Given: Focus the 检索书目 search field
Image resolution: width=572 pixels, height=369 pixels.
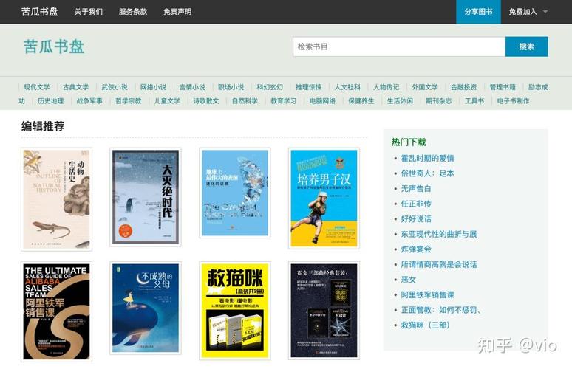Looking at the screenshot, I should (398, 46).
